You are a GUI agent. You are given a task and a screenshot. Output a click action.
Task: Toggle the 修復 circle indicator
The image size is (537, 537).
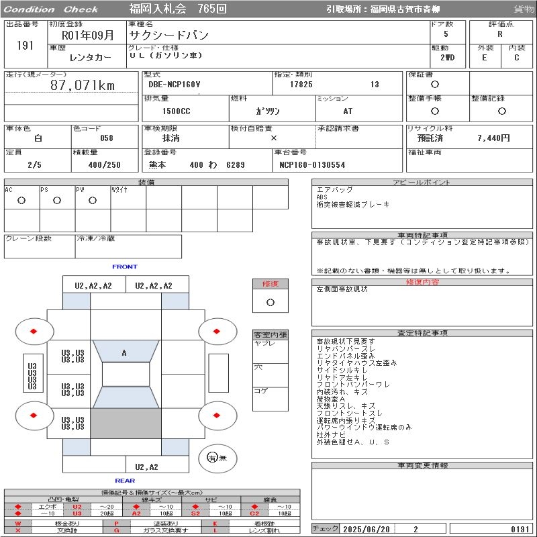(270, 302)
